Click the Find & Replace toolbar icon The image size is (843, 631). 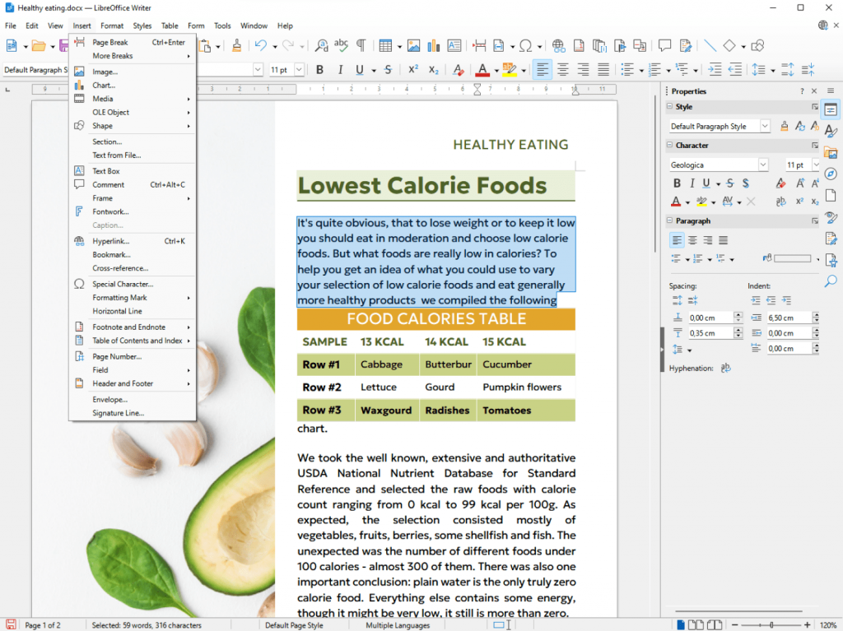pyautogui.click(x=321, y=46)
